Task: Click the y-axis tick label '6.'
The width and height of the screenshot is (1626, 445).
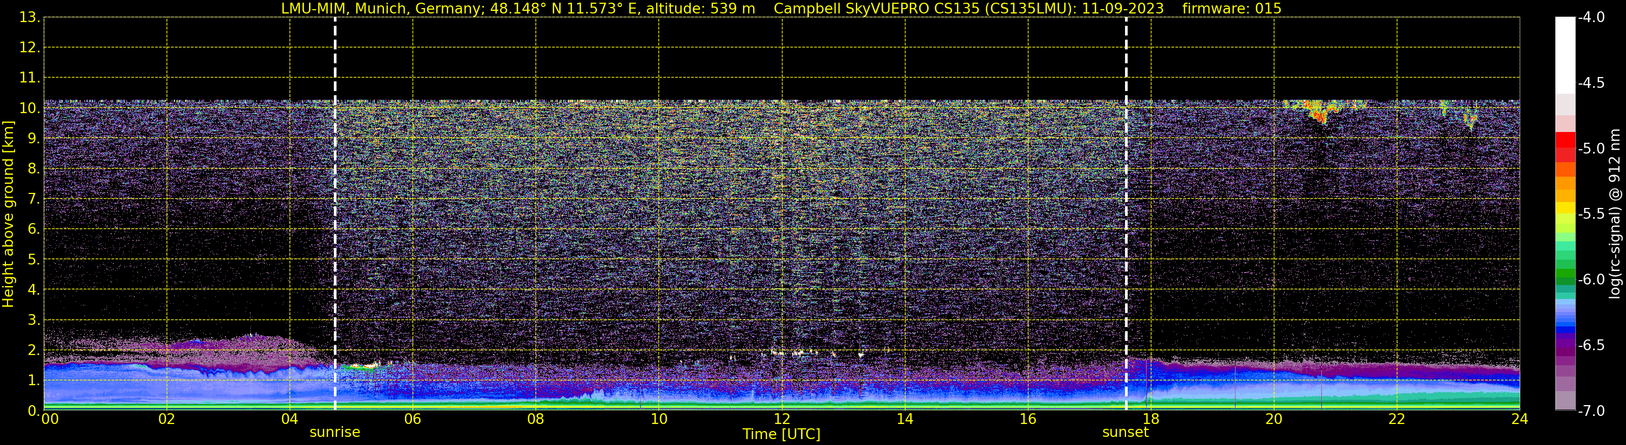Action: point(34,230)
